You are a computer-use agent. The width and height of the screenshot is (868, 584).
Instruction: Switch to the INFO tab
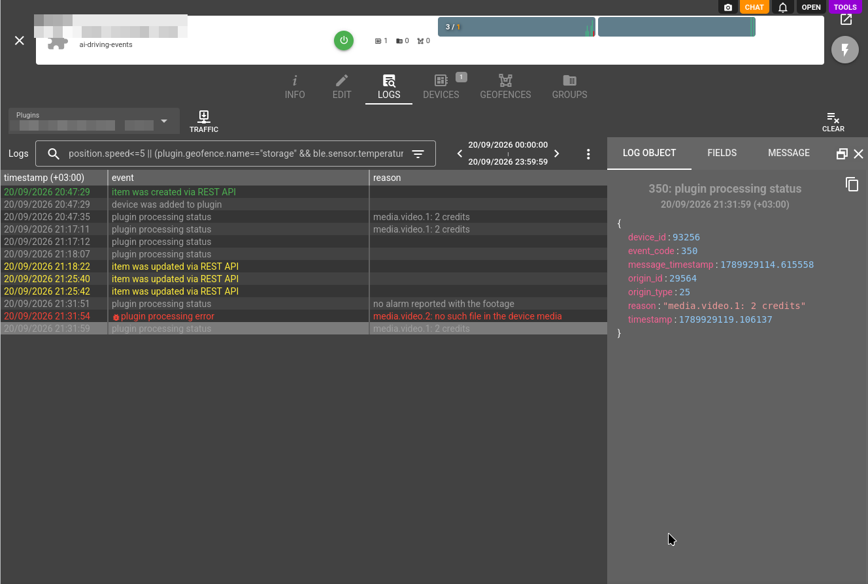tap(295, 87)
